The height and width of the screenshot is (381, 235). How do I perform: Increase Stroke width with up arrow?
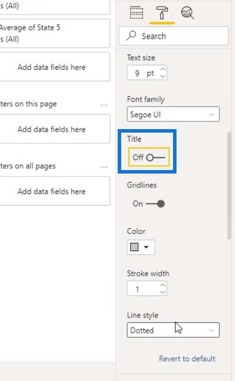tap(163, 285)
